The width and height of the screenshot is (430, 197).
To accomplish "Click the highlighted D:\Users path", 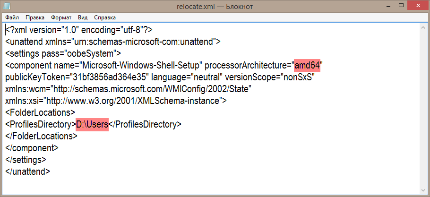I will coord(92,124).
